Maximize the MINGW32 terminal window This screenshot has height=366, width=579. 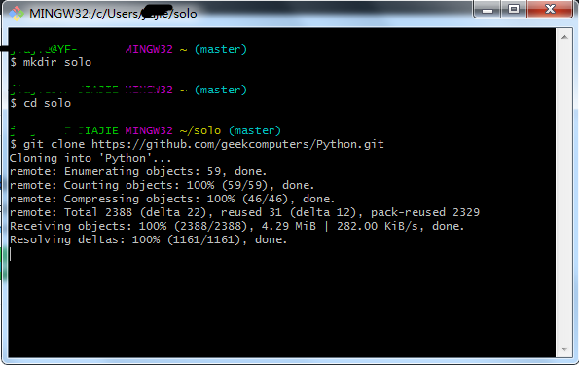click(x=514, y=9)
